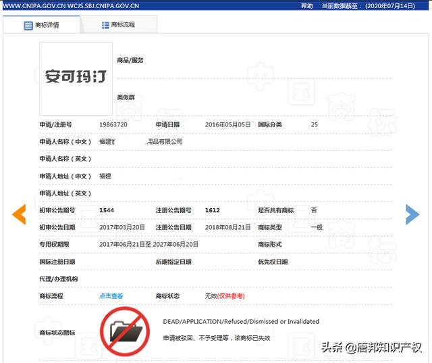The image size is (432, 363).
Task: Click the data cutoff date 2020年07月14日
Action: point(390,6)
